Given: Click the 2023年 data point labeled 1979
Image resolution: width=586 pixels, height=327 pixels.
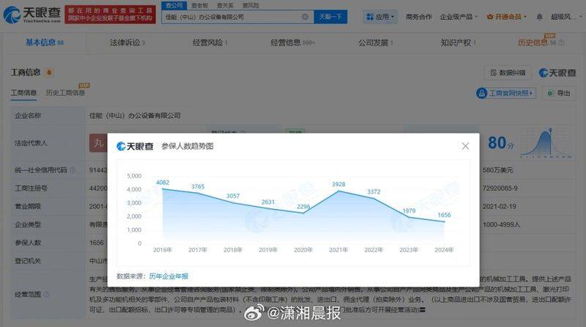Looking at the screenshot, I should coord(409,217).
